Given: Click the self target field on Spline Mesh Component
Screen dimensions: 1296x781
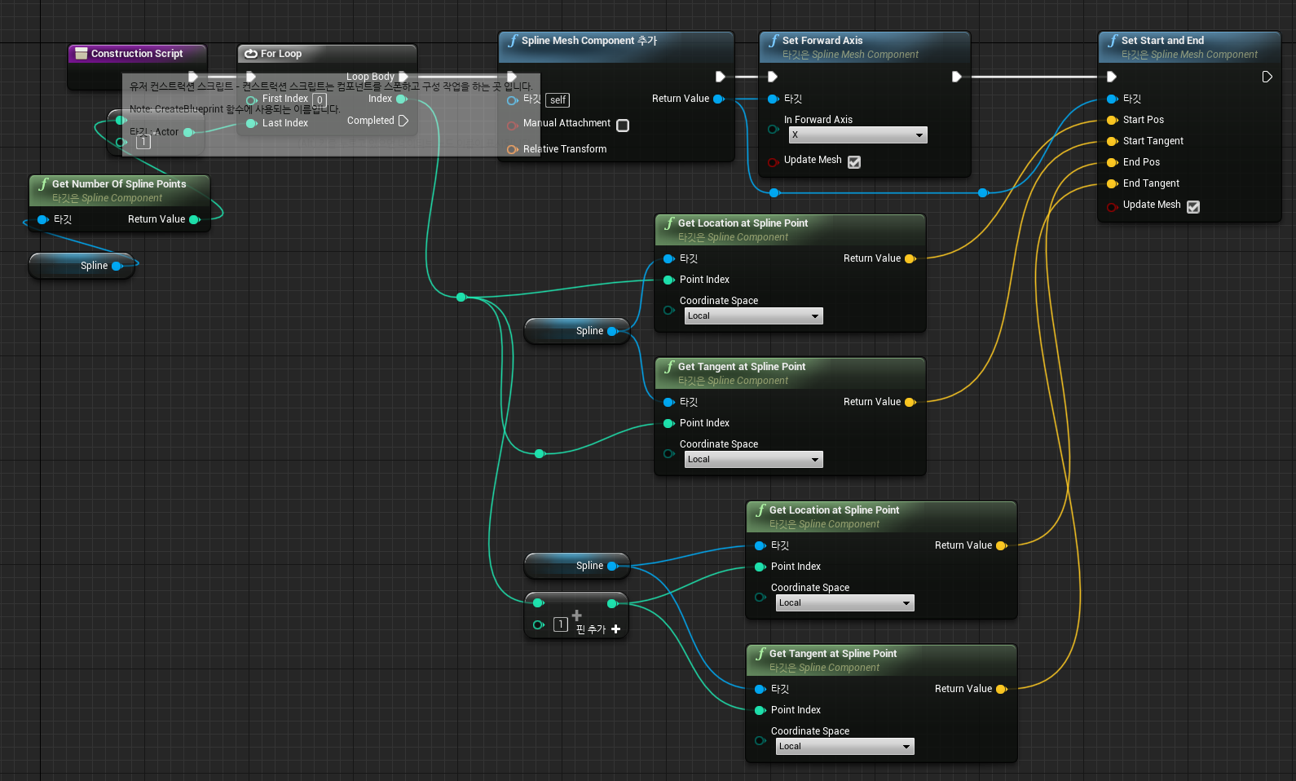Looking at the screenshot, I should tap(558, 100).
